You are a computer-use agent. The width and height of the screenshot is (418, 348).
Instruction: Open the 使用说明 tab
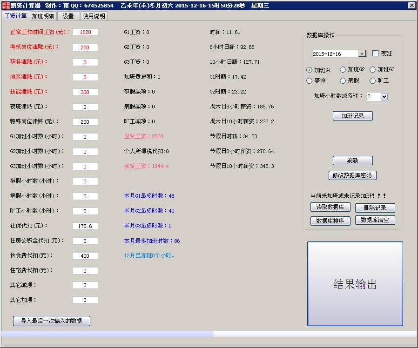(94, 15)
